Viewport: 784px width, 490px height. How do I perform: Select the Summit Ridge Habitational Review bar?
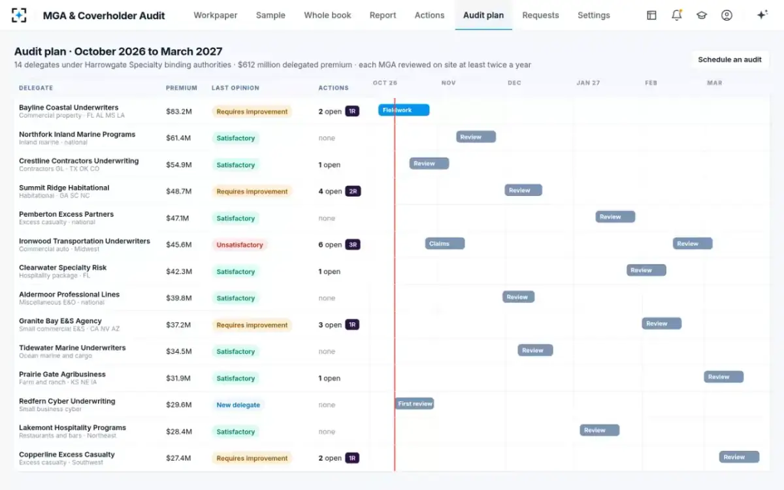click(523, 190)
